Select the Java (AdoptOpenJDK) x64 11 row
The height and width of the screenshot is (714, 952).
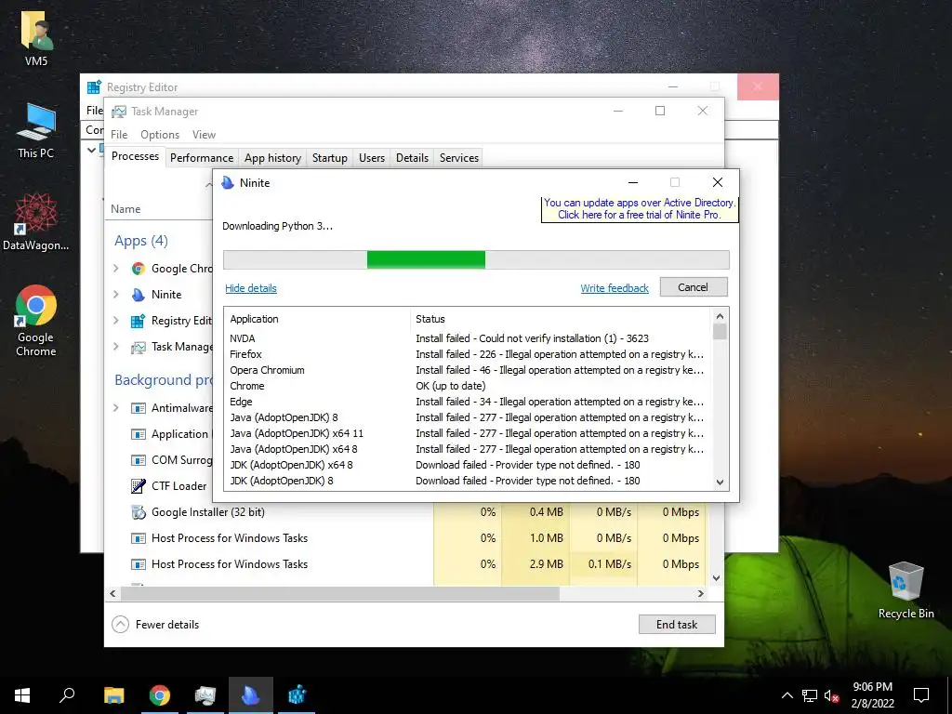tap(468, 433)
